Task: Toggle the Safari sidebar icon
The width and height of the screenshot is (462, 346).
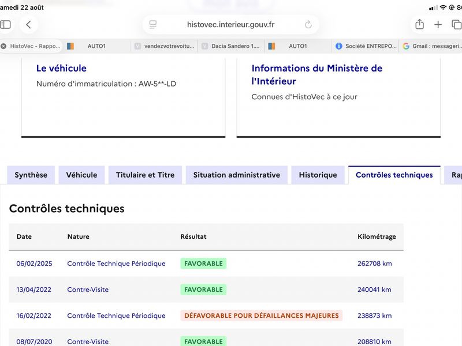Action: tap(5, 24)
